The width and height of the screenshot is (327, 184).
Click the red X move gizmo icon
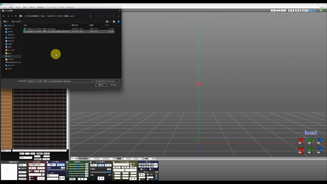[x=301, y=151]
